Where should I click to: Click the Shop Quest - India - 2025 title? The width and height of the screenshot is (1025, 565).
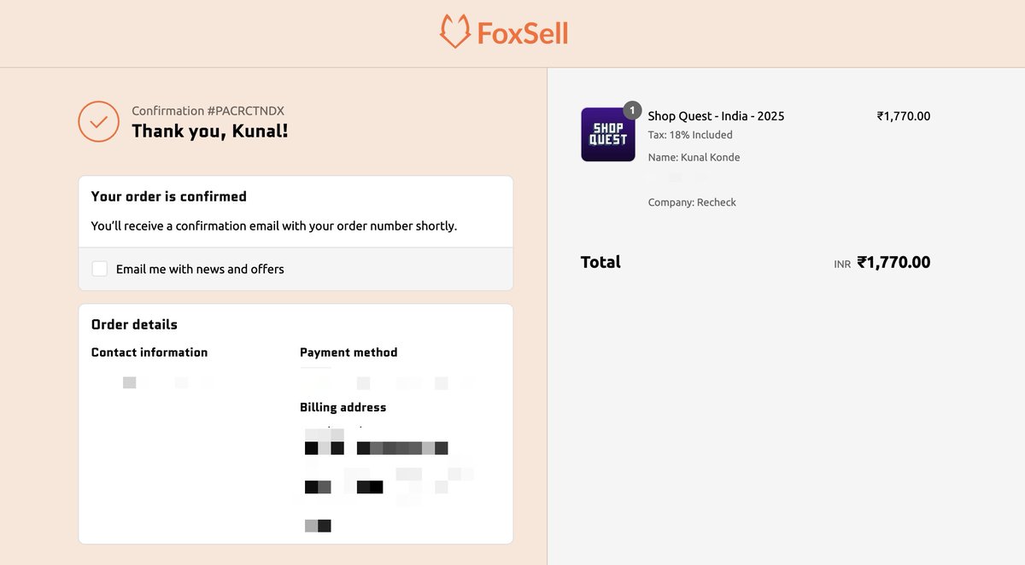coord(716,116)
